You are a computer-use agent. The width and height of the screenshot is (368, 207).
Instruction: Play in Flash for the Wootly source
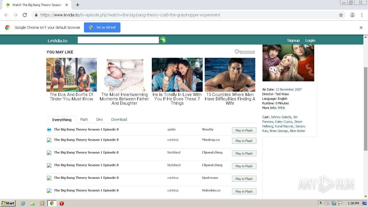pyautogui.click(x=244, y=131)
